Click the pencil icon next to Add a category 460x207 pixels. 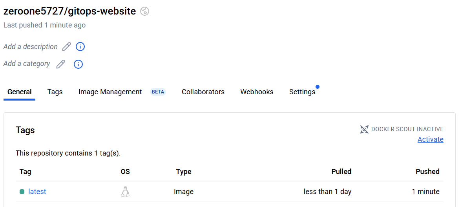[x=61, y=64]
